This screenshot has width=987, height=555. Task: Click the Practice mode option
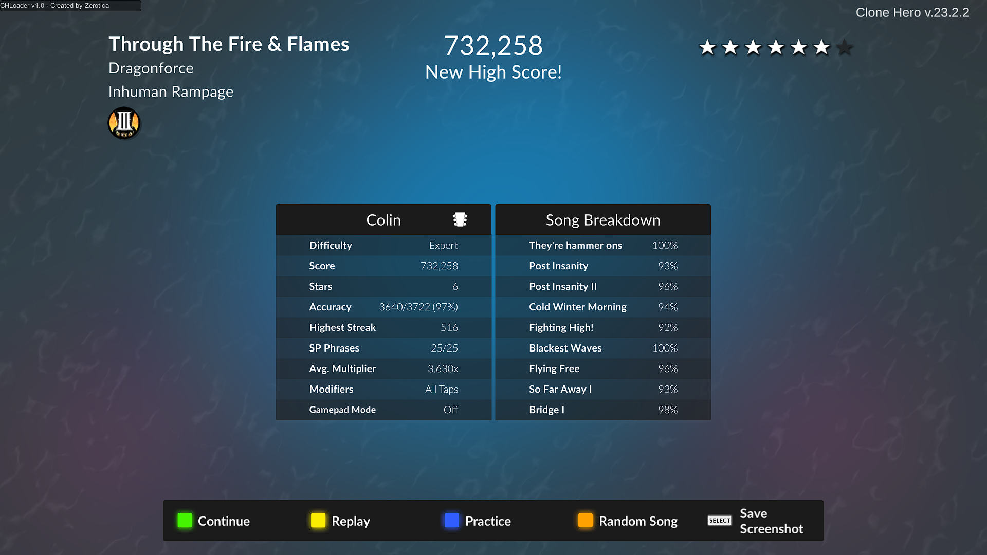[x=488, y=521]
